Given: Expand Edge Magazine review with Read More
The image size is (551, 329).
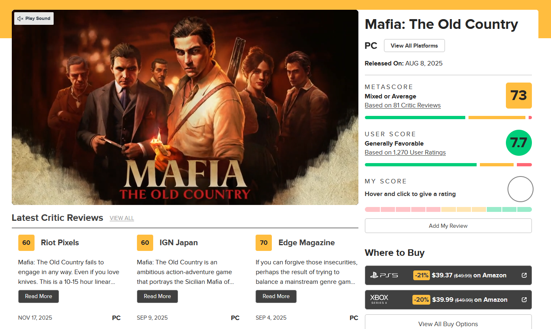Looking at the screenshot, I should 276,296.
